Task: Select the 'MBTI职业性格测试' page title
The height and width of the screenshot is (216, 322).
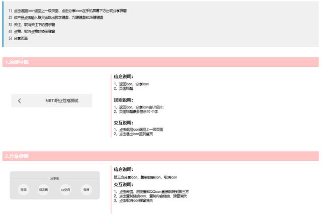Action: (62, 100)
